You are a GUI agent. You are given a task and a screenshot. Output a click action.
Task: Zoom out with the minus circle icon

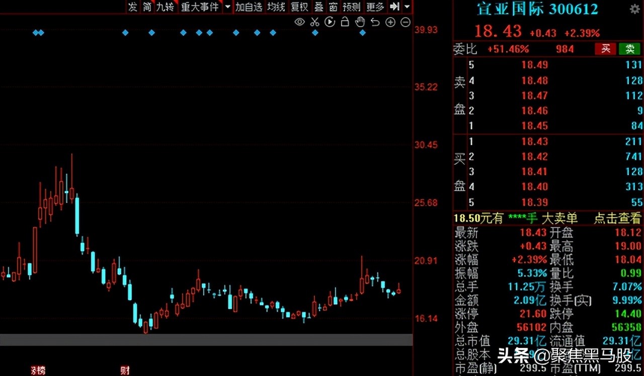coord(406,22)
